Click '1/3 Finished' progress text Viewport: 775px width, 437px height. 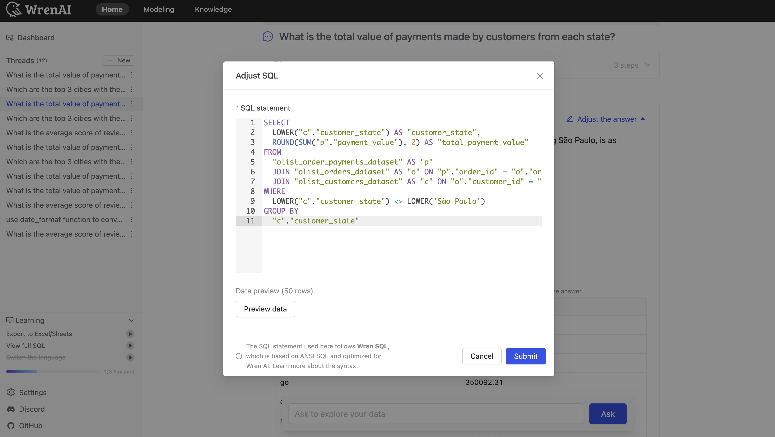pyautogui.click(x=119, y=372)
